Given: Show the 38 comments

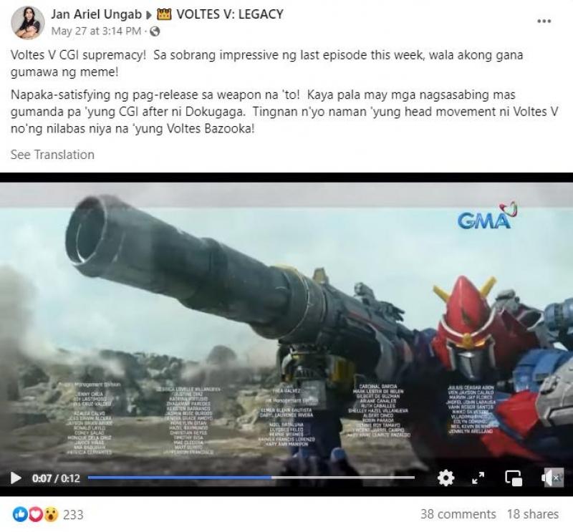Looking at the screenshot, I should pyautogui.click(x=458, y=514).
